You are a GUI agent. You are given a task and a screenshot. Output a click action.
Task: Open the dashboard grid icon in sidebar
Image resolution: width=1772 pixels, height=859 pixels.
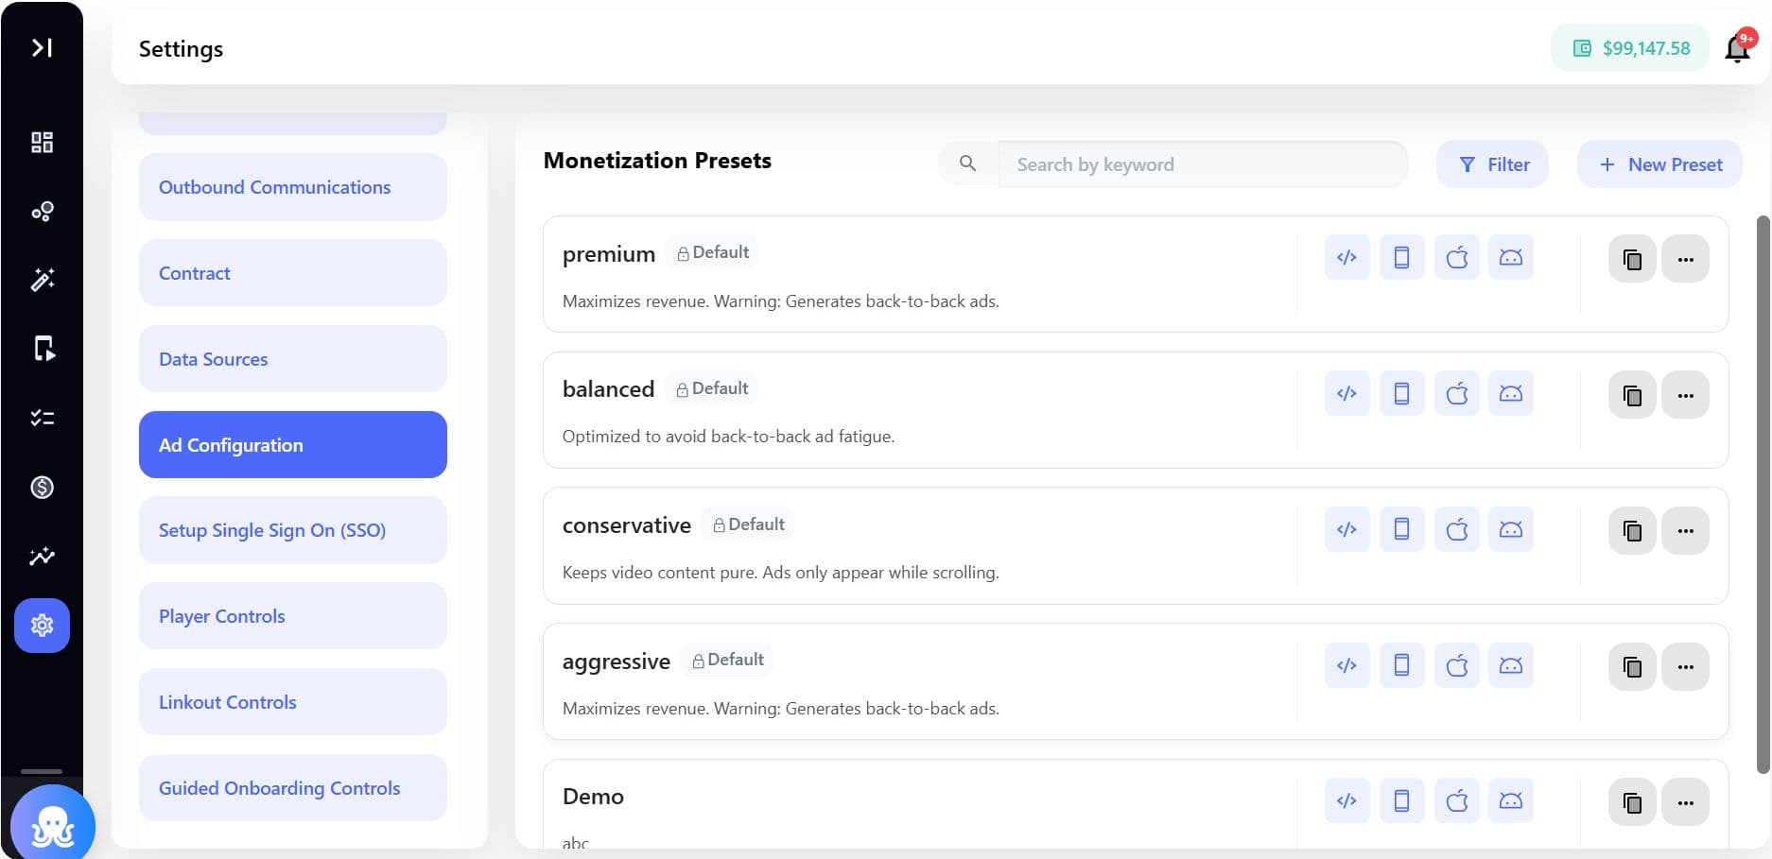click(x=42, y=143)
